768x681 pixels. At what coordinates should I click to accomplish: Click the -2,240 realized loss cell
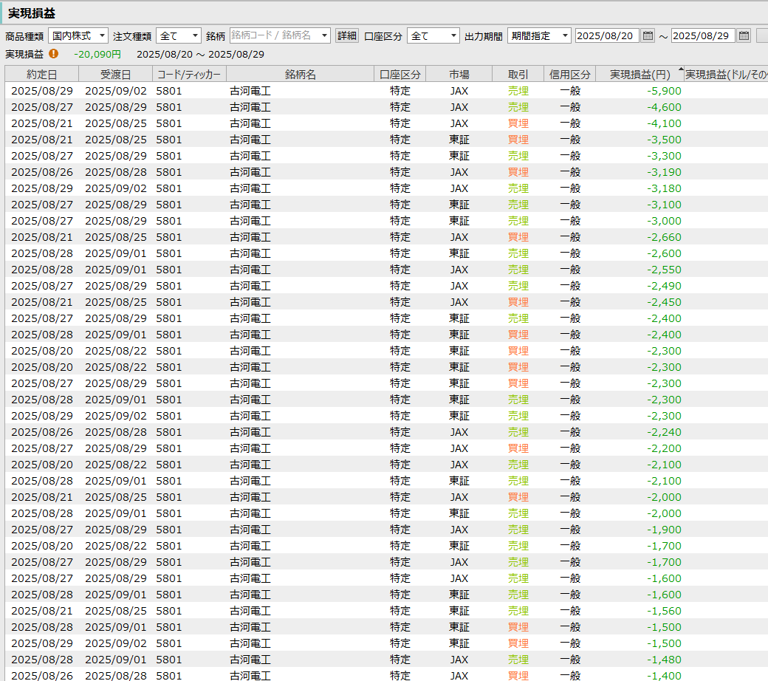click(664, 432)
